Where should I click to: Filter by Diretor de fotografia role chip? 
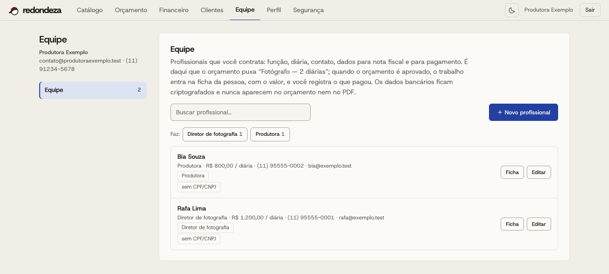pyautogui.click(x=215, y=134)
